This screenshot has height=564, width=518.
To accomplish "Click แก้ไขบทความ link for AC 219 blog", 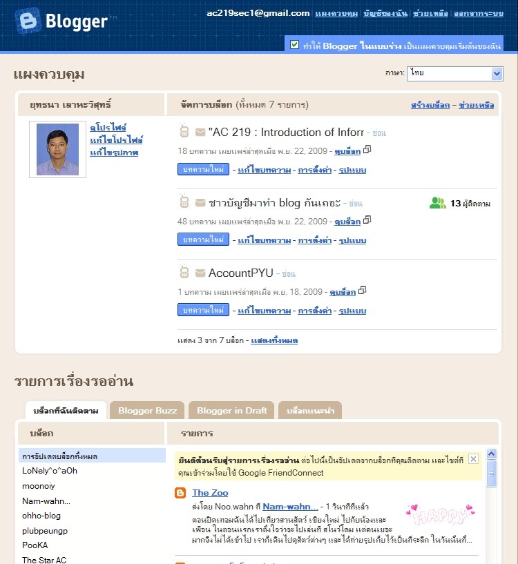I will [265, 170].
